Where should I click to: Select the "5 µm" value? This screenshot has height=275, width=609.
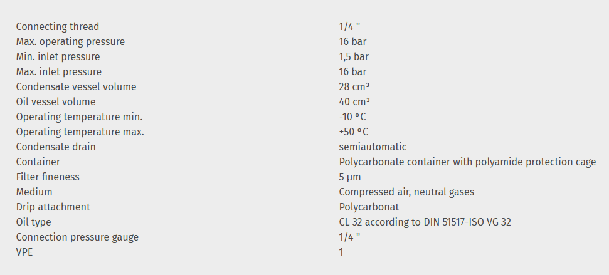350,177
